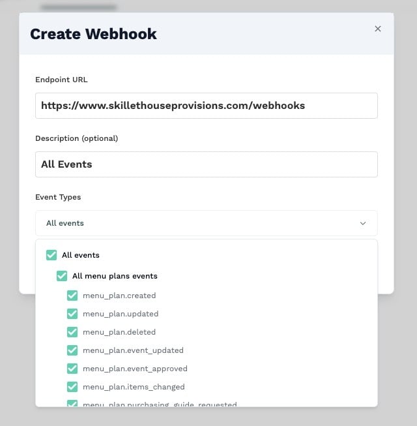Image resolution: width=417 pixels, height=426 pixels.
Task: Click the menu_plan.items_changed event label
Action: pos(134,387)
